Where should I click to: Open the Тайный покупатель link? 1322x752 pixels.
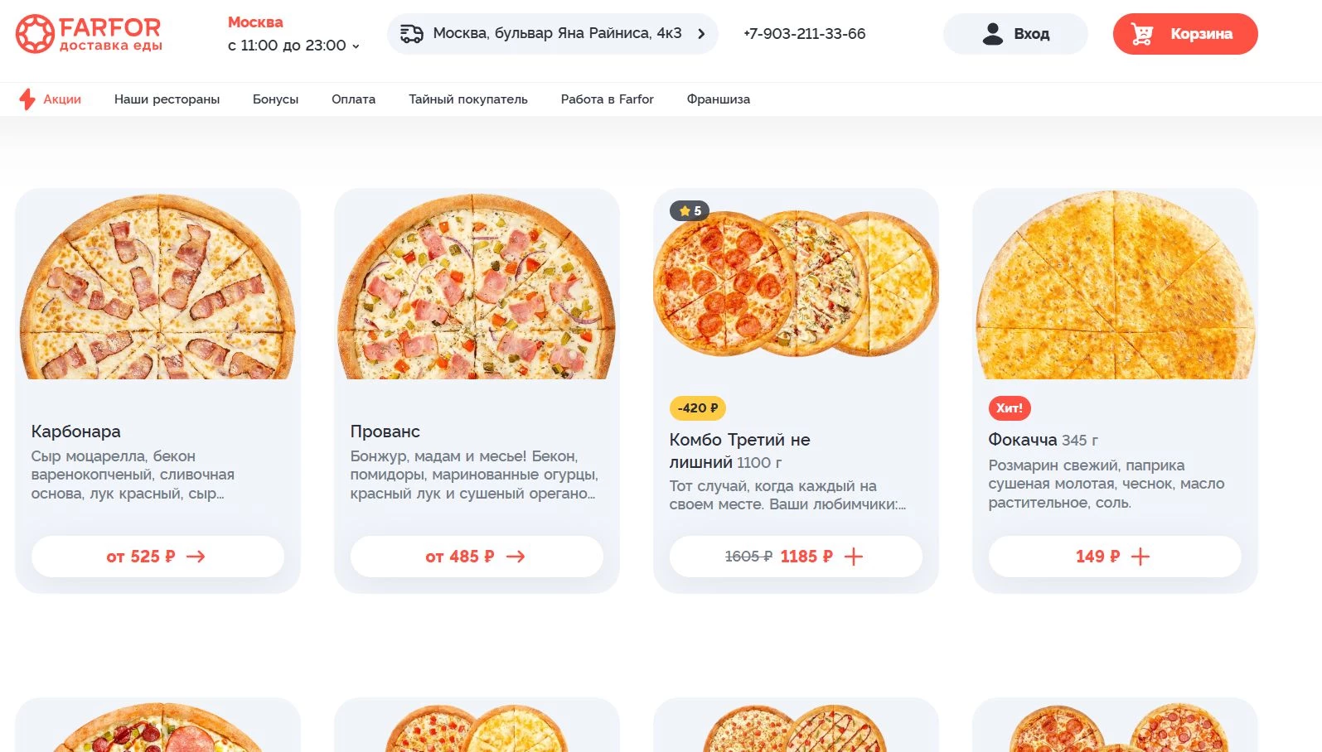click(467, 99)
